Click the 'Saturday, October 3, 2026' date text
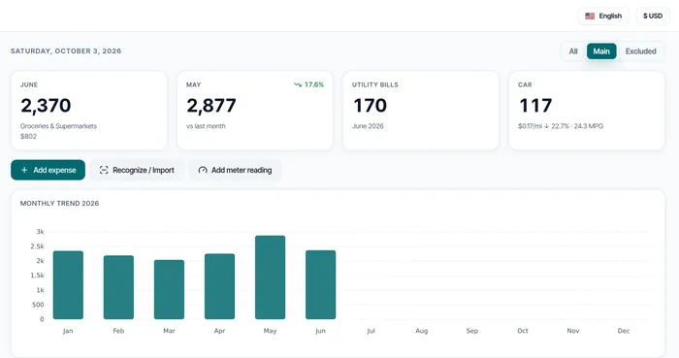Screen dimensions: 679x358 (66, 51)
